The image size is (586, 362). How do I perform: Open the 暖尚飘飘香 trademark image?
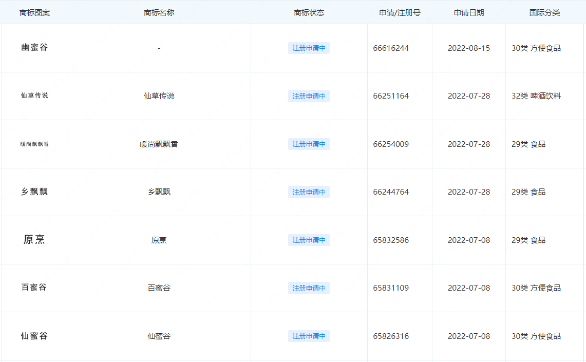tap(34, 144)
